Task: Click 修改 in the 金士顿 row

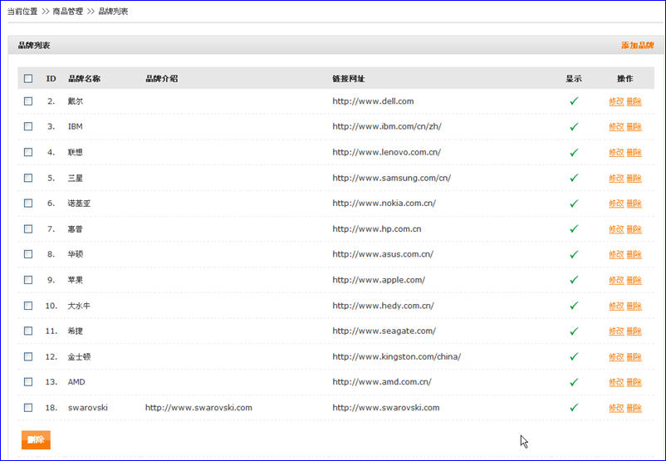Action: (x=616, y=357)
